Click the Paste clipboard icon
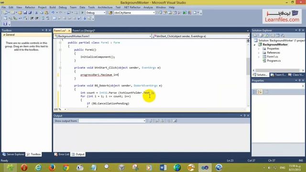 point(46,13)
